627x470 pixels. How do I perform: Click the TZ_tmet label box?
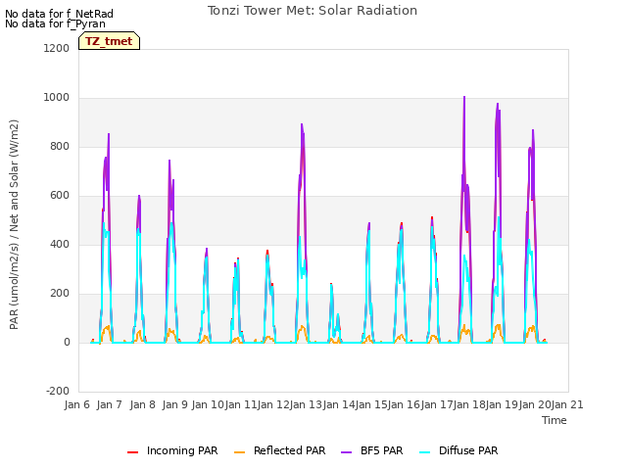click(x=109, y=41)
